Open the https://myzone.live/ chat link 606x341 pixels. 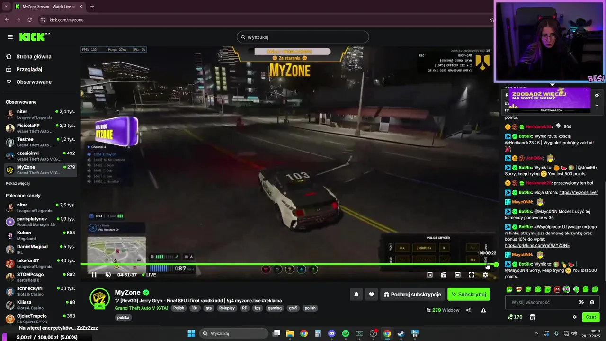click(578, 193)
